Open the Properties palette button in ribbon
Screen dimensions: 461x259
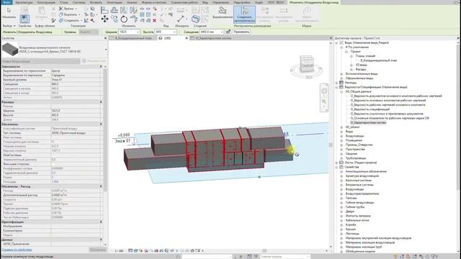[x=24, y=19]
